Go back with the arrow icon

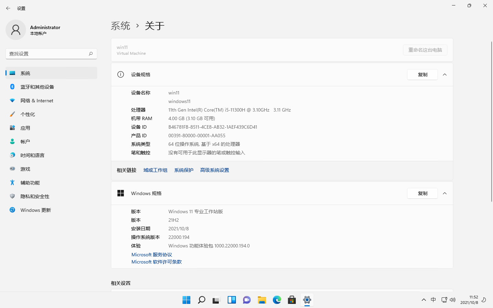coord(8,8)
